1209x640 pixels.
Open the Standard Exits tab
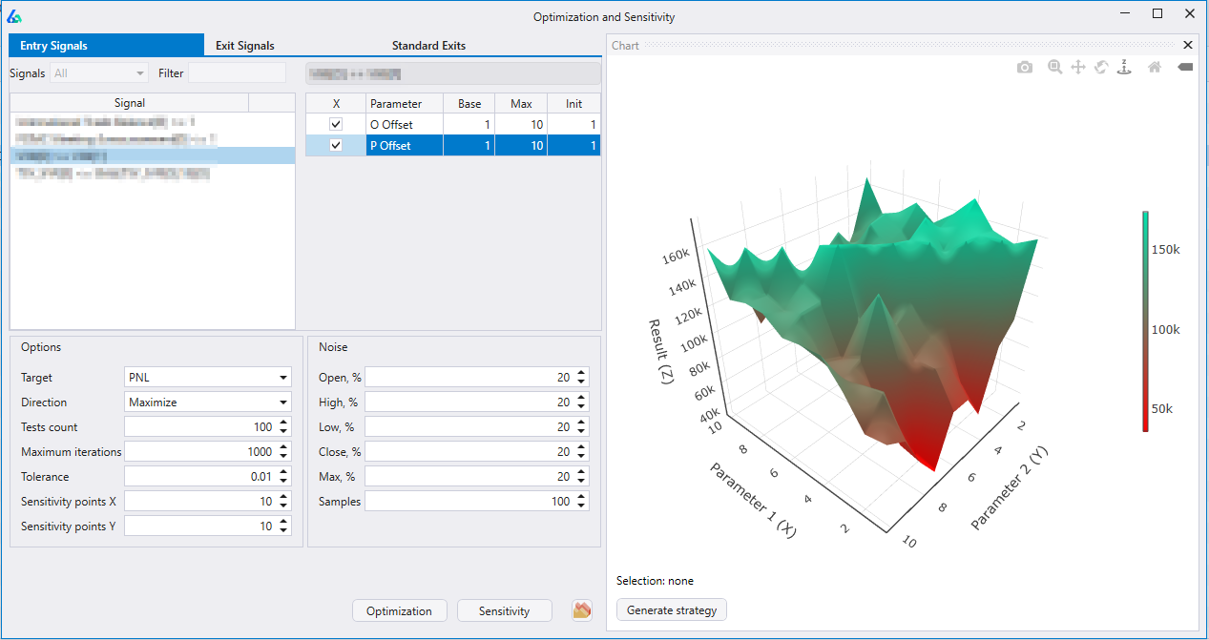pos(428,46)
